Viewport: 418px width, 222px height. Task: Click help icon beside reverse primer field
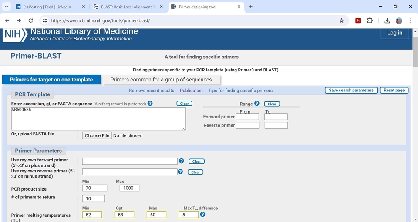coord(180,172)
